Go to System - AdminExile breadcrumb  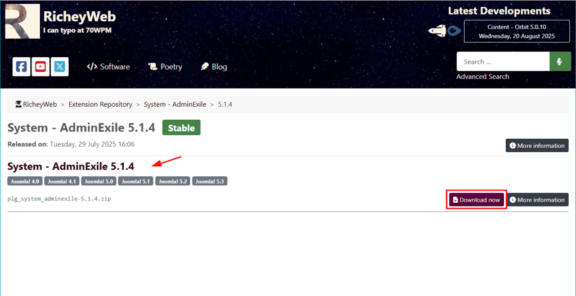175,104
